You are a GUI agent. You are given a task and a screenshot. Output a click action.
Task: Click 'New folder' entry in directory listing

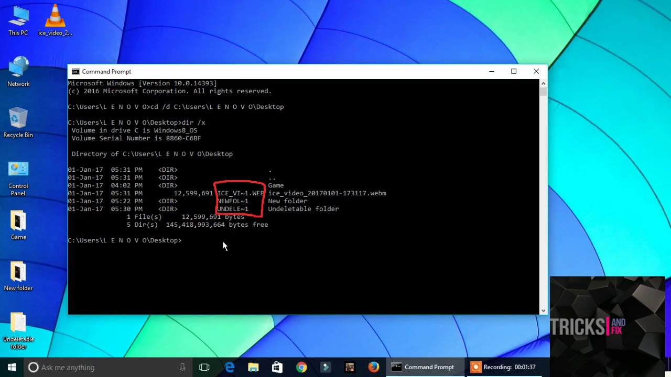pyautogui.click(x=288, y=201)
